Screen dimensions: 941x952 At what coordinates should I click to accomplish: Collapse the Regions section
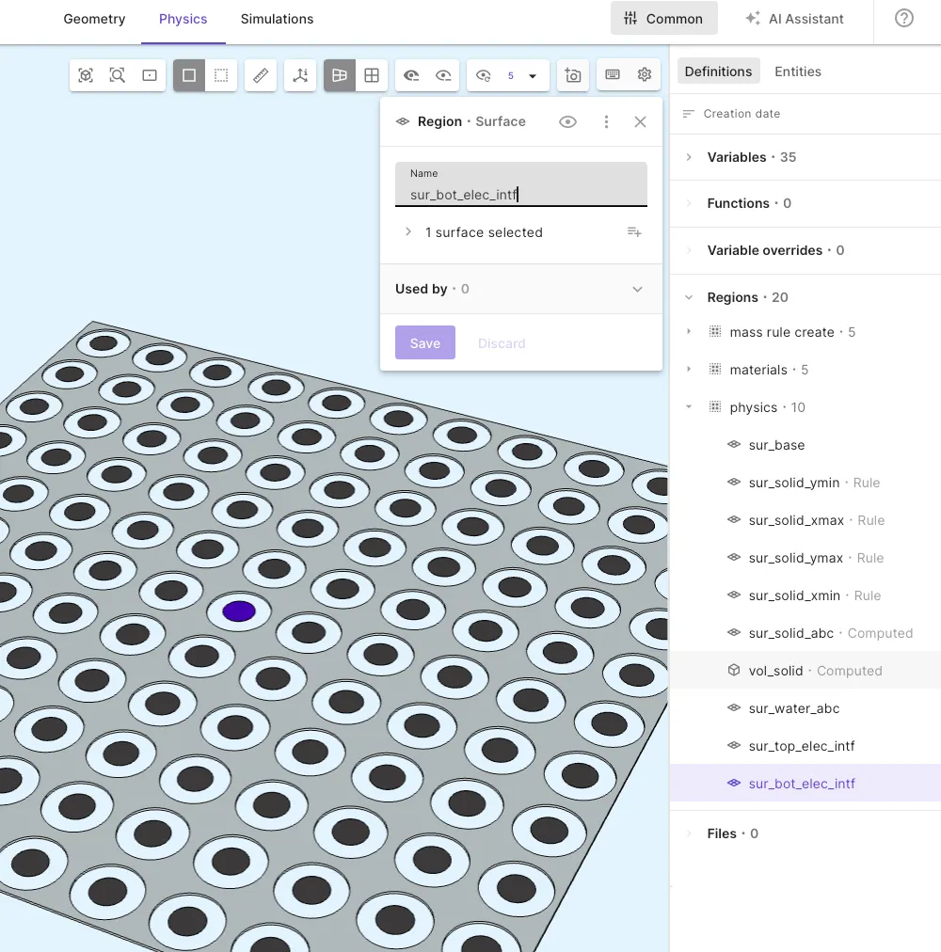(689, 297)
